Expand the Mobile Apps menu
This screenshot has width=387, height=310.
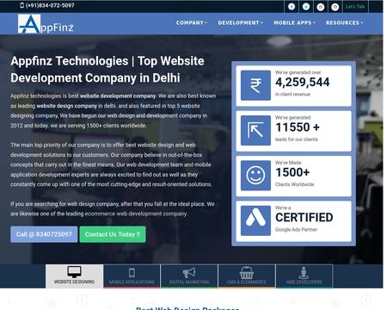tap(294, 22)
